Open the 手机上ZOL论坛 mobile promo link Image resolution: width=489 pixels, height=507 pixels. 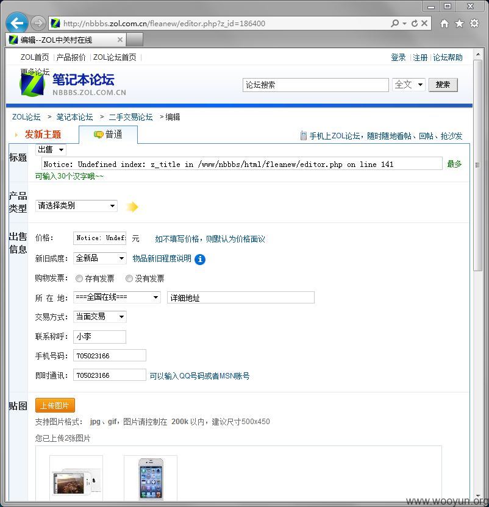(386, 136)
